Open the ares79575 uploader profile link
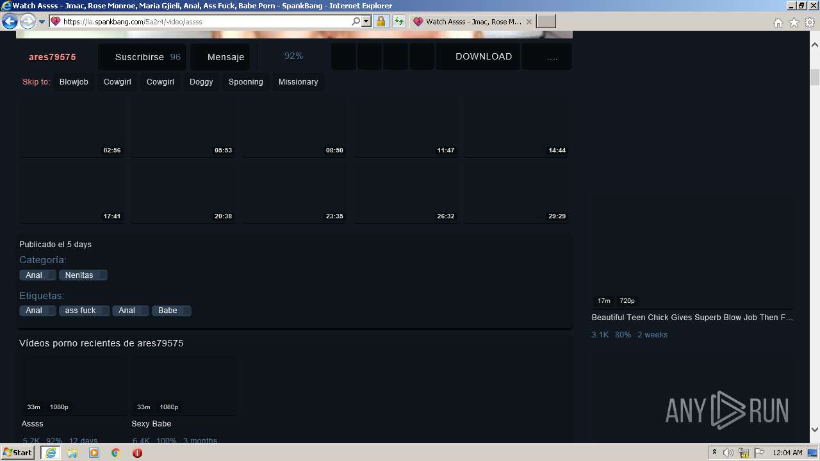The width and height of the screenshot is (820, 461). (53, 57)
